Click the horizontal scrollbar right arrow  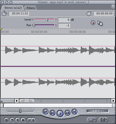click(x=113, y=101)
